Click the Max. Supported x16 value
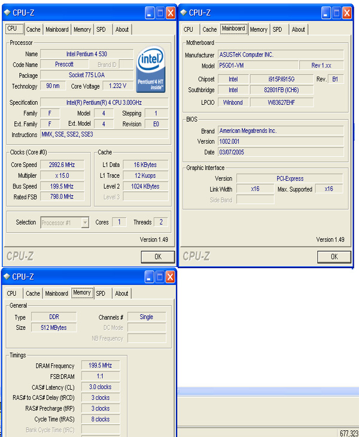Screen dimensions: 359x437 329,189
